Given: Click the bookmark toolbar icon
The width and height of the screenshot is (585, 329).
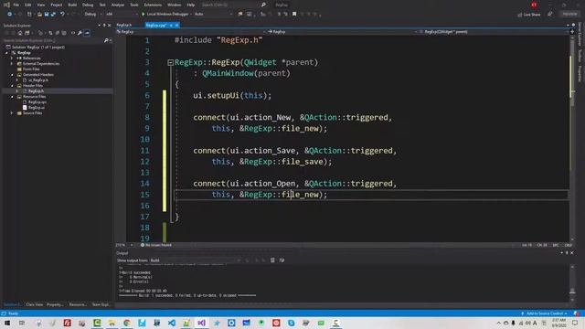Looking at the screenshot, I should tap(294, 15).
